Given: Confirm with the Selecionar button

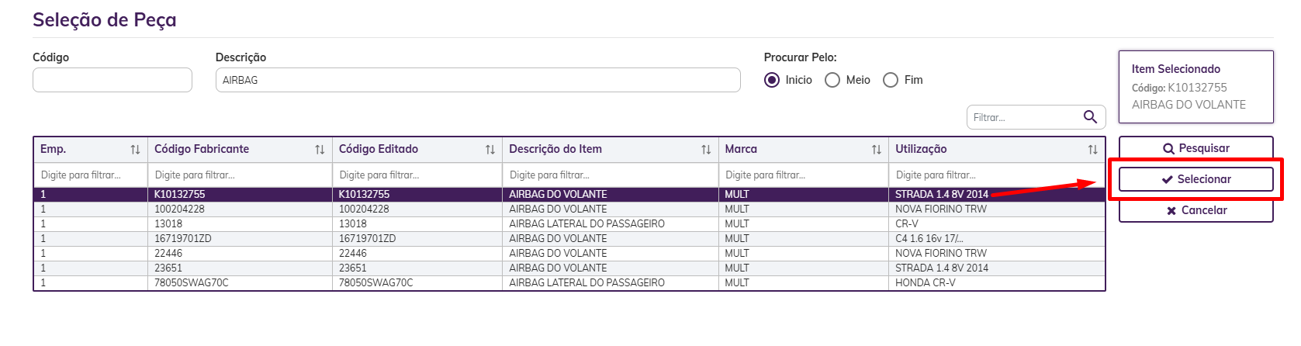Looking at the screenshot, I should pos(1195,179).
